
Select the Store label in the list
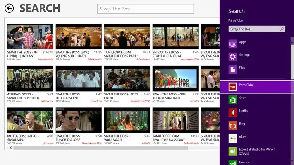point(242,98)
